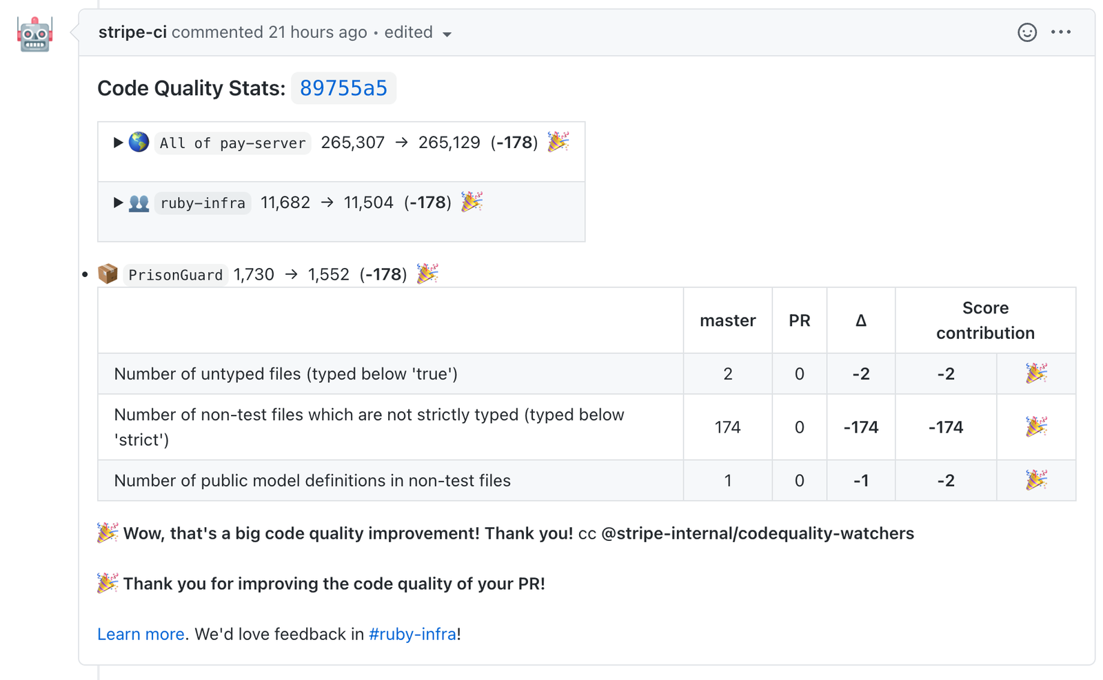Click the @stripe-internal/codequality-watchers mention
The height and width of the screenshot is (680, 1103).
(757, 533)
